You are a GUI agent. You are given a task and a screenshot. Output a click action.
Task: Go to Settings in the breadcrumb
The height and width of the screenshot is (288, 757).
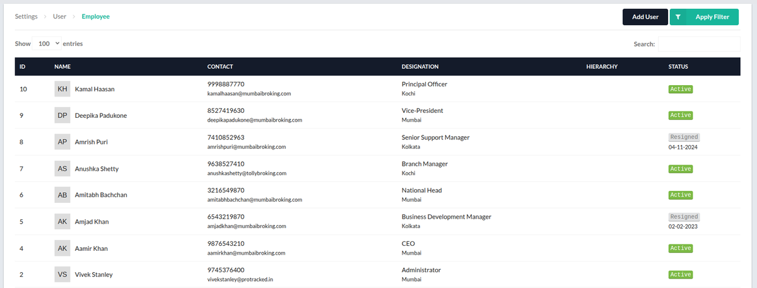pyautogui.click(x=26, y=16)
